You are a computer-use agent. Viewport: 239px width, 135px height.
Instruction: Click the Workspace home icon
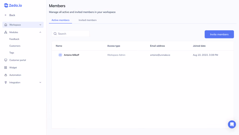pos(6,25)
